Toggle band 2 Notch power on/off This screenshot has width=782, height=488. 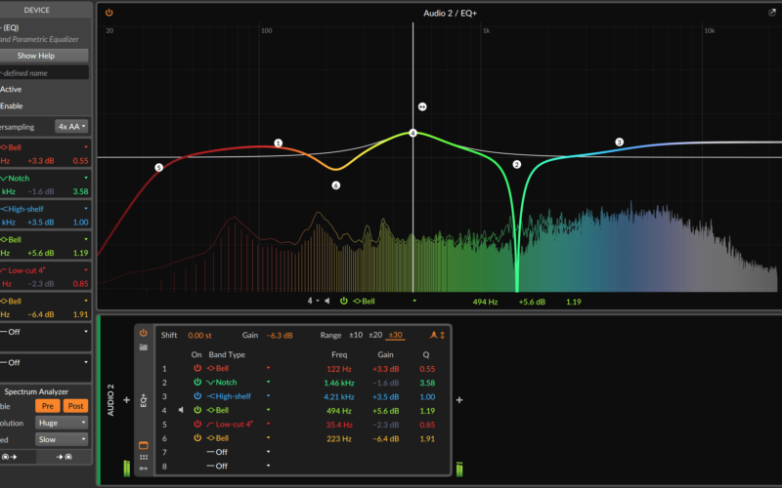[197, 382]
